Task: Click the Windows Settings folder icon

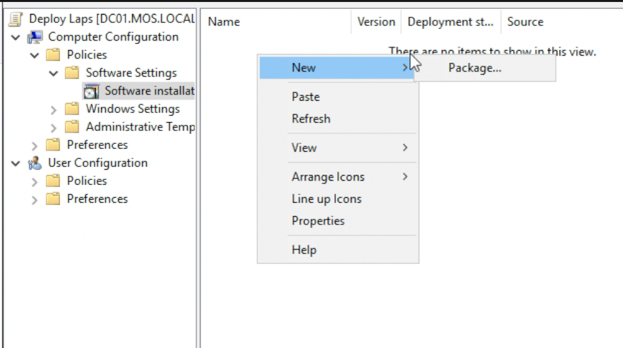Action: tap(73, 109)
